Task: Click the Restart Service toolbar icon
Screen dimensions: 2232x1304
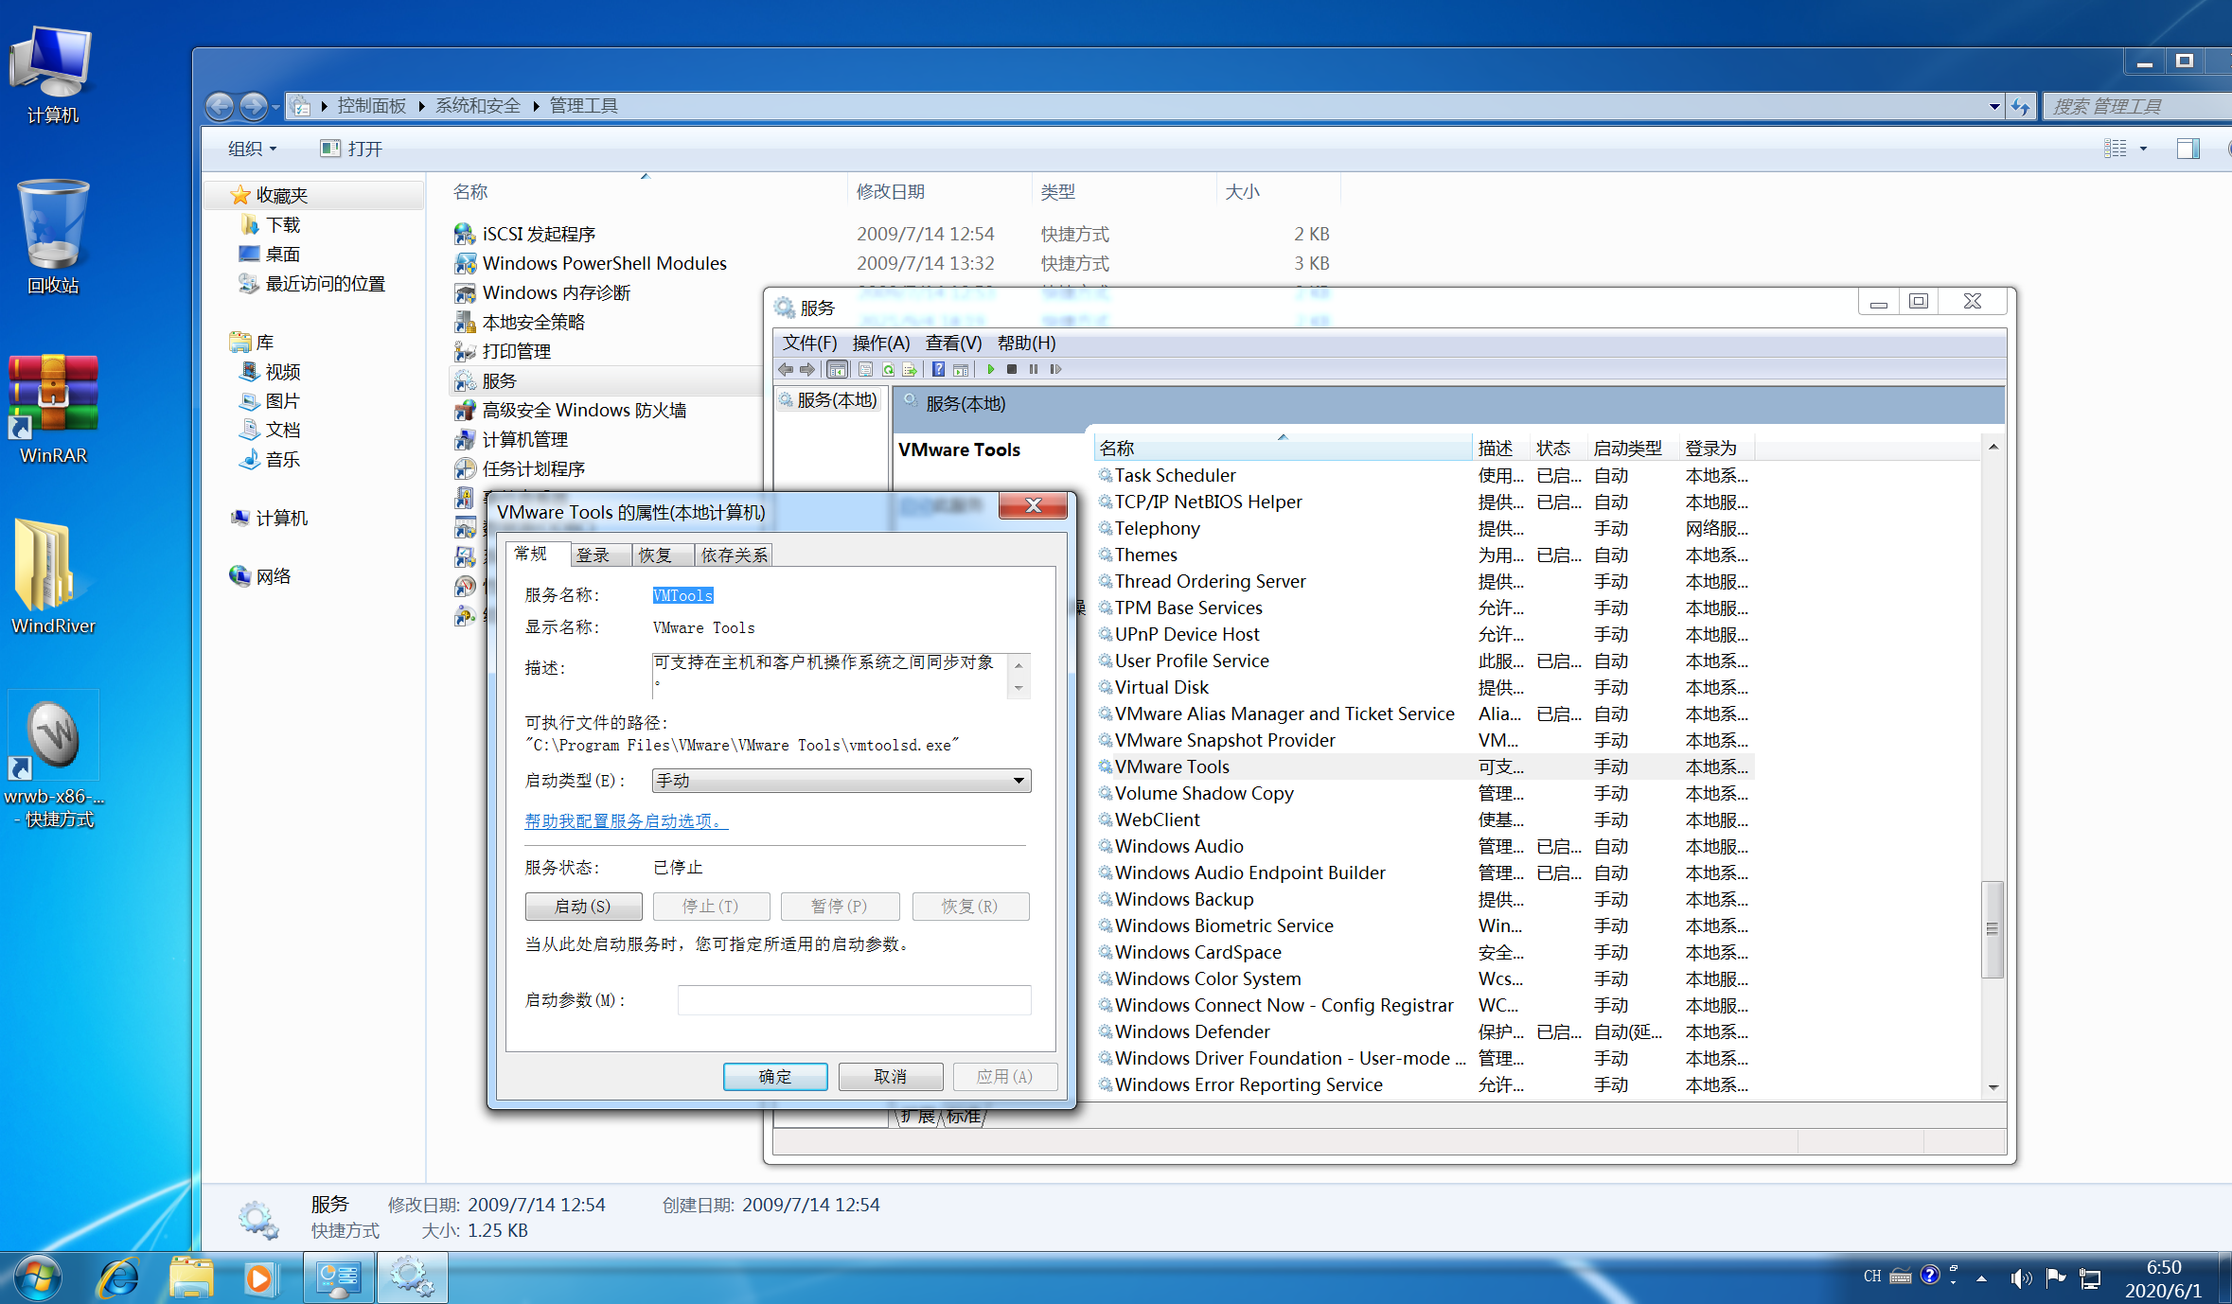Action: pyautogui.click(x=1055, y=369)
